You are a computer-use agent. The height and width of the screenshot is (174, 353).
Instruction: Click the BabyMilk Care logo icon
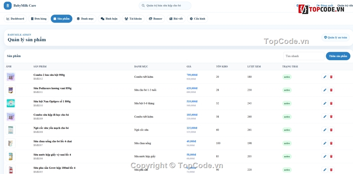click(x=8, y=6)
